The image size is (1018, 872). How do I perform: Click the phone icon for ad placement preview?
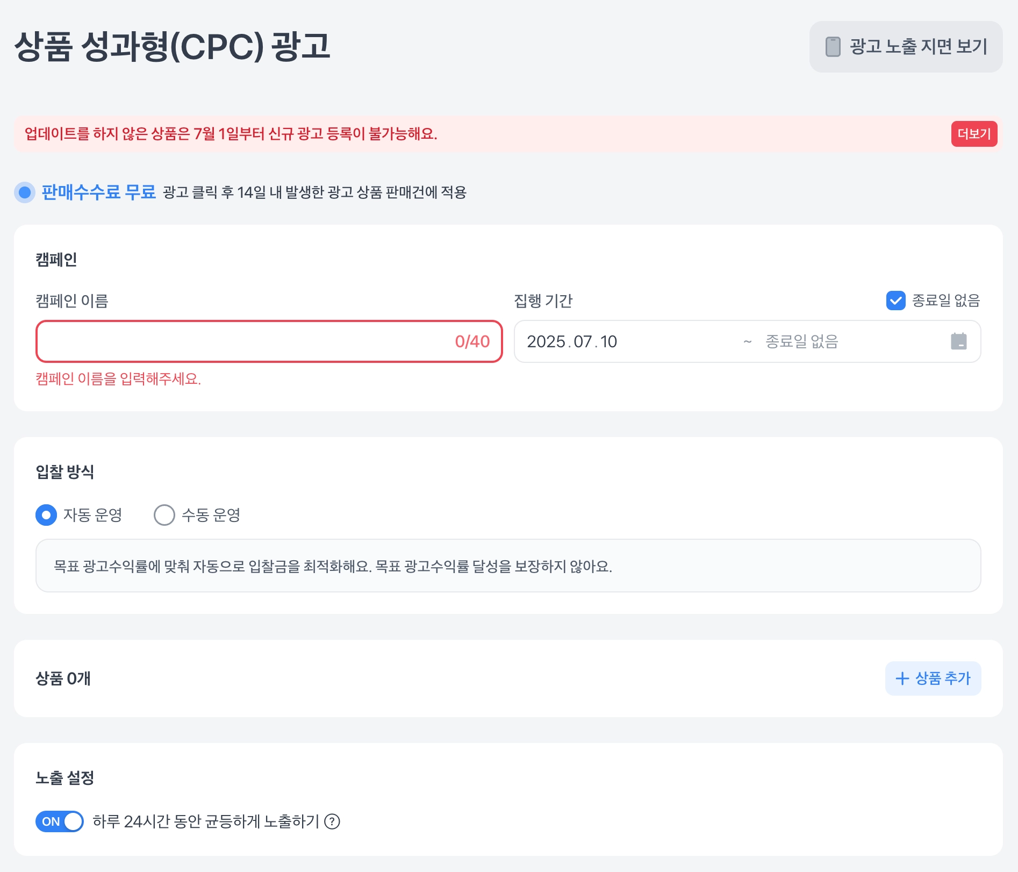tap(833, 47)
